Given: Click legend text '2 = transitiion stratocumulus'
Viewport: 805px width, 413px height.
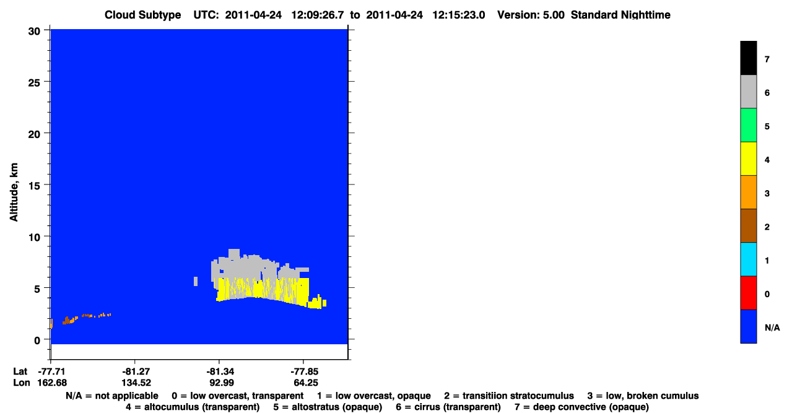Looking at the screenshot, I should pos(509,396).
